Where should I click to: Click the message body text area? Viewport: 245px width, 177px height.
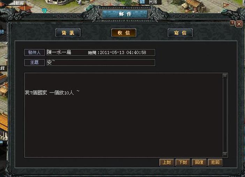[x=124, y=115]
